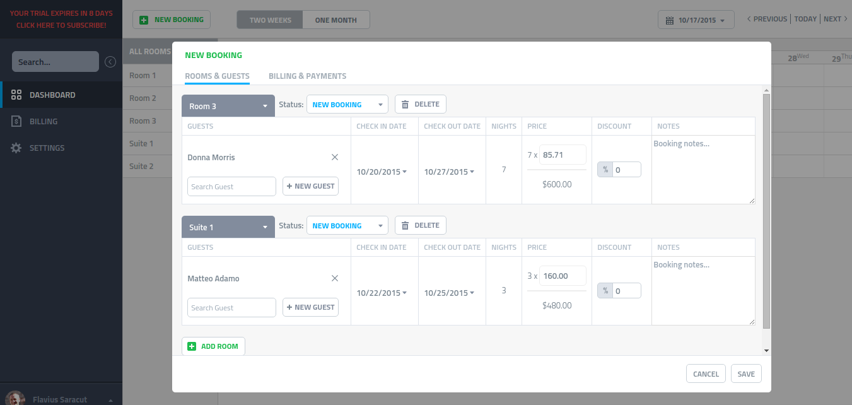Click the dialog vertical scrollbar thumb
This screenshot has width=852, height=405.
pos(766,211)
